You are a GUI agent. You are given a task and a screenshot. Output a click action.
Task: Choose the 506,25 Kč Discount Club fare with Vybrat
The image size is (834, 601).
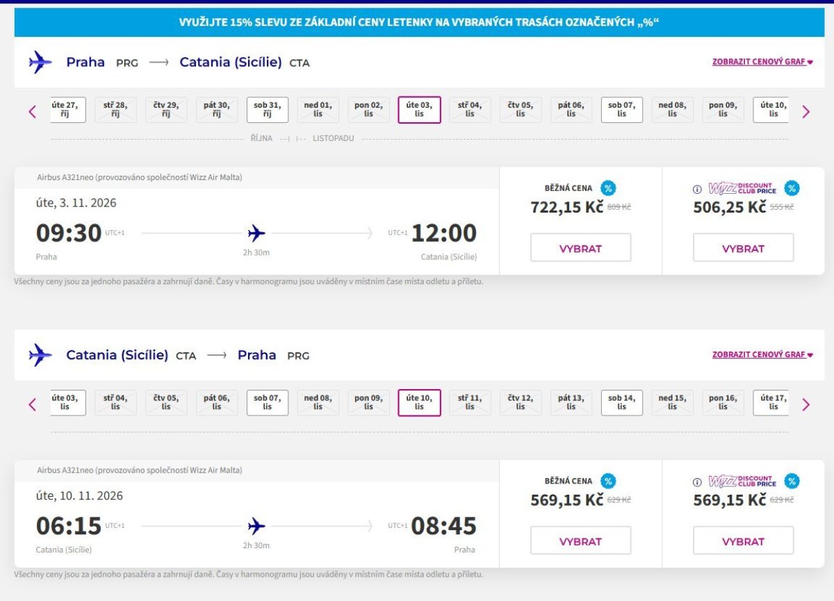[743, 248]
